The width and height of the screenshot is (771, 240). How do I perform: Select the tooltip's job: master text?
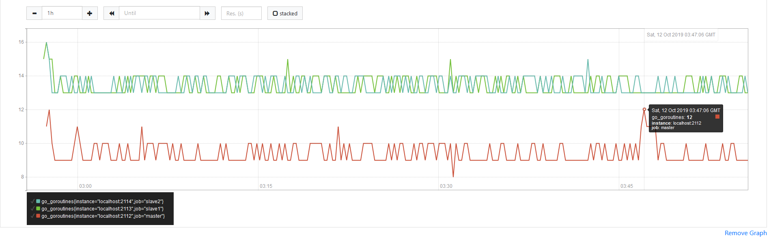tap(663, 128)
